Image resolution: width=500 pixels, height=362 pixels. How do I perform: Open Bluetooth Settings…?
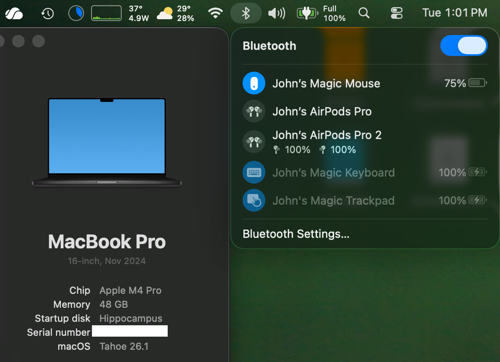coord(296,234)
